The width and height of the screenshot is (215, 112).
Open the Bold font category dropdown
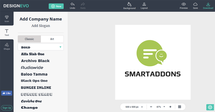pyautogui.click(x=41, y=47)
